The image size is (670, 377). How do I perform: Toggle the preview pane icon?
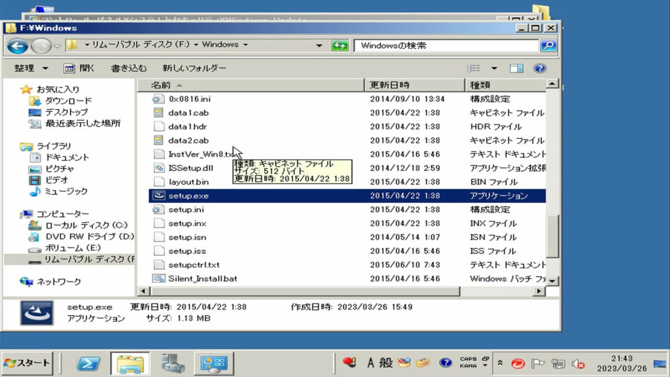point(516,68)
